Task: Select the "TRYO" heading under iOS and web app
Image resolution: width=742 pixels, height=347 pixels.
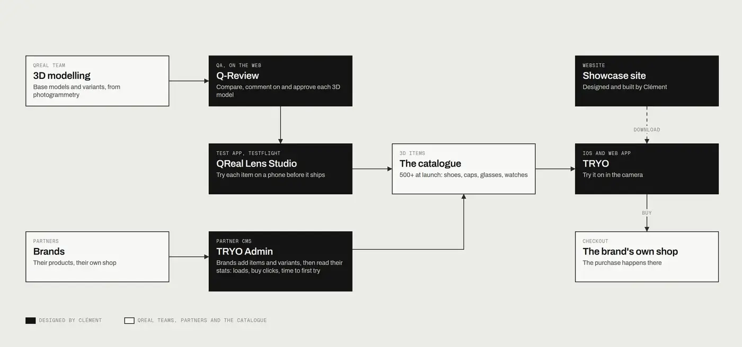Action: [x=596, y=163]
